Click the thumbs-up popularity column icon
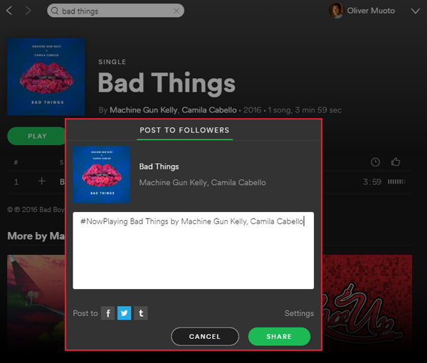 (396, 162)
